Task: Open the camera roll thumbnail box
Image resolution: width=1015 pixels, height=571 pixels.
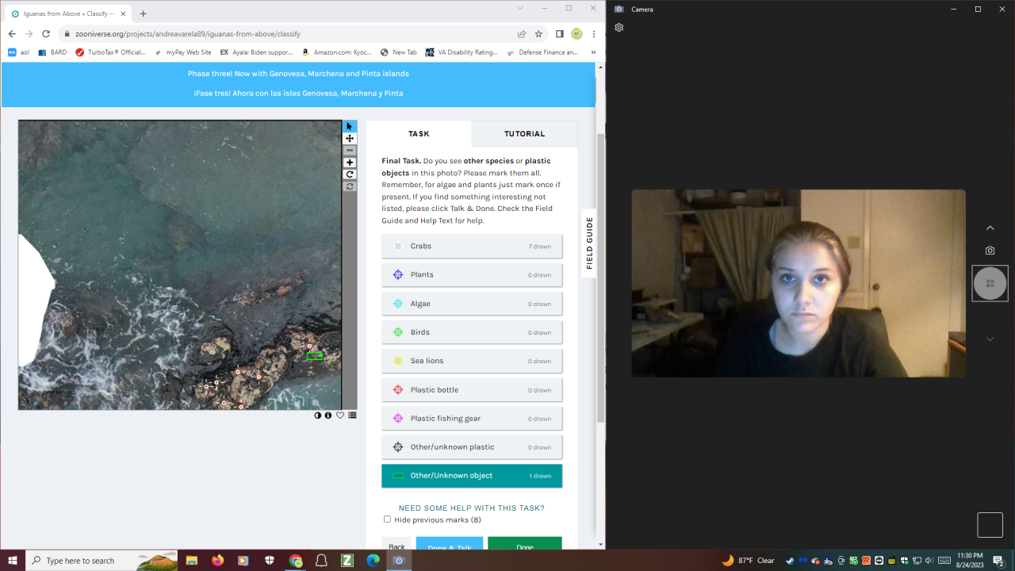Action: click(990, 525)
